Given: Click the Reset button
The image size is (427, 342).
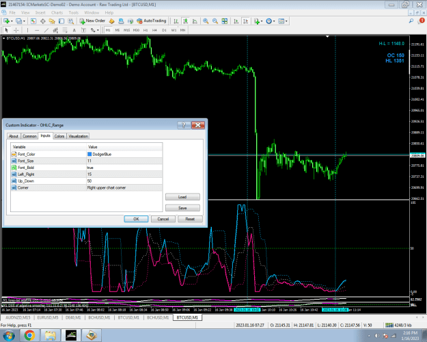Looking at the screenshot, I should pos(190,219).
